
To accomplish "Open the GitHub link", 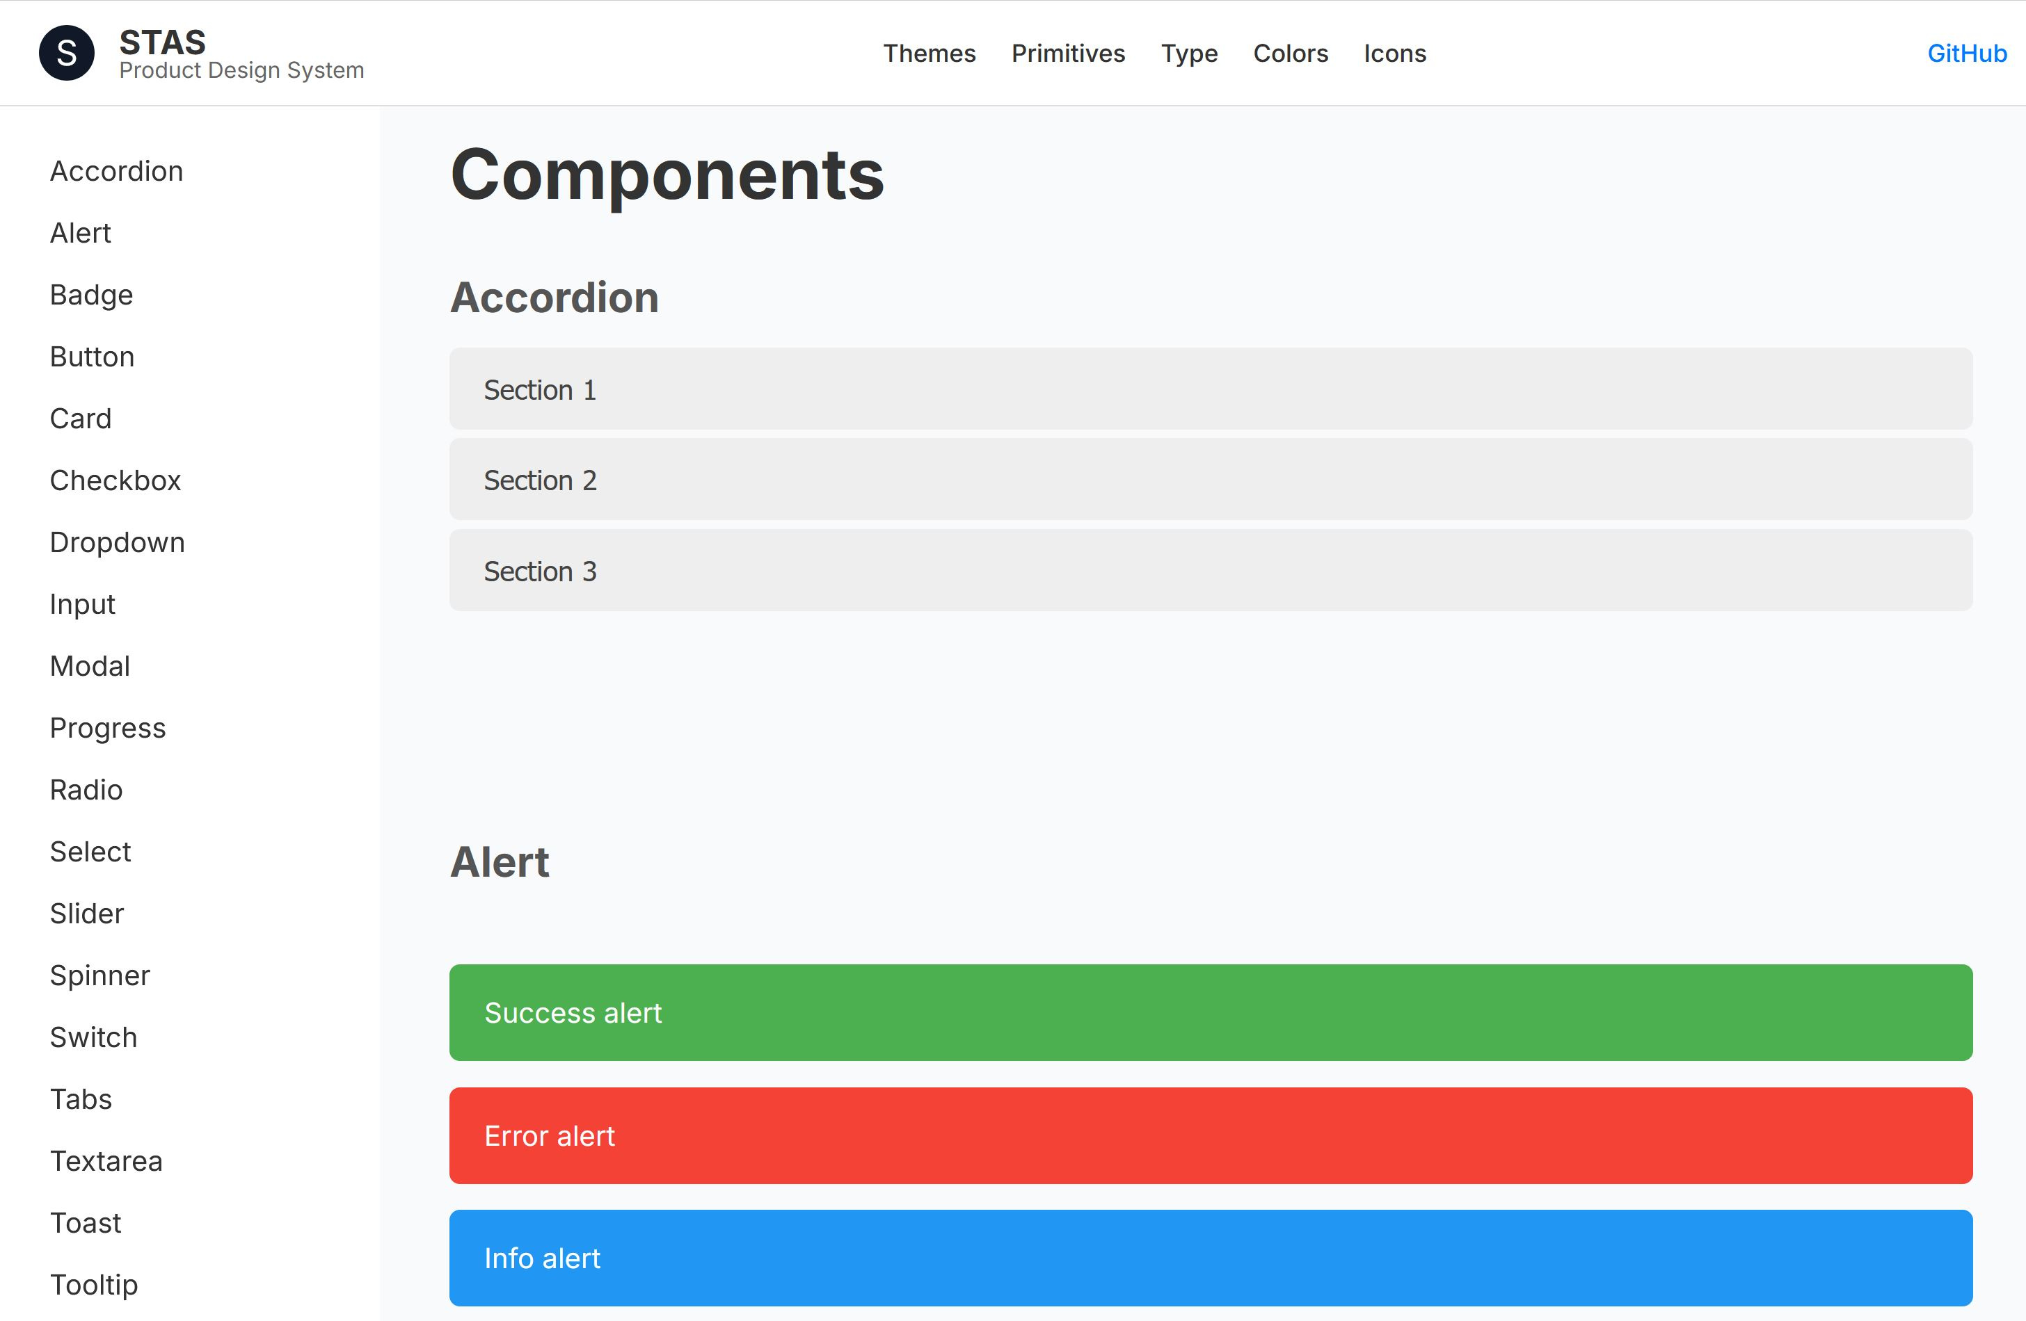I will tap(1966, 53).
